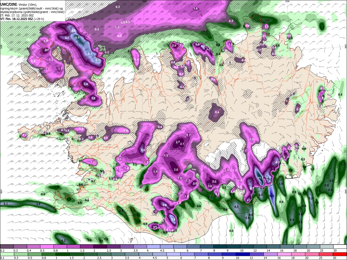Click the red 30 swatch in lower legend

[340, 254]
